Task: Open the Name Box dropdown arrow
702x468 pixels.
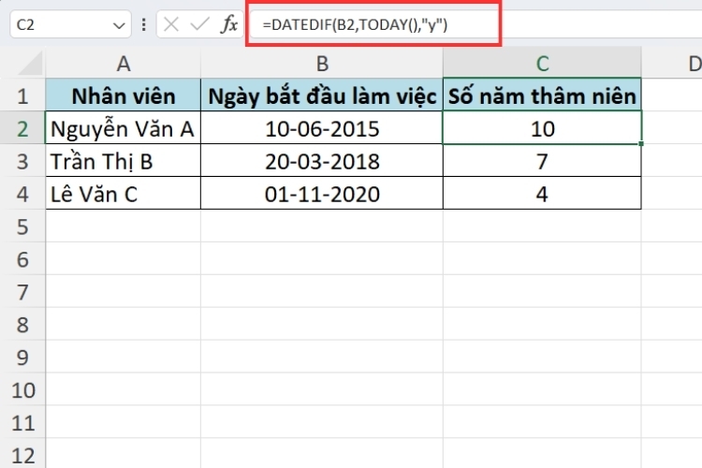Action: [119, 25]
